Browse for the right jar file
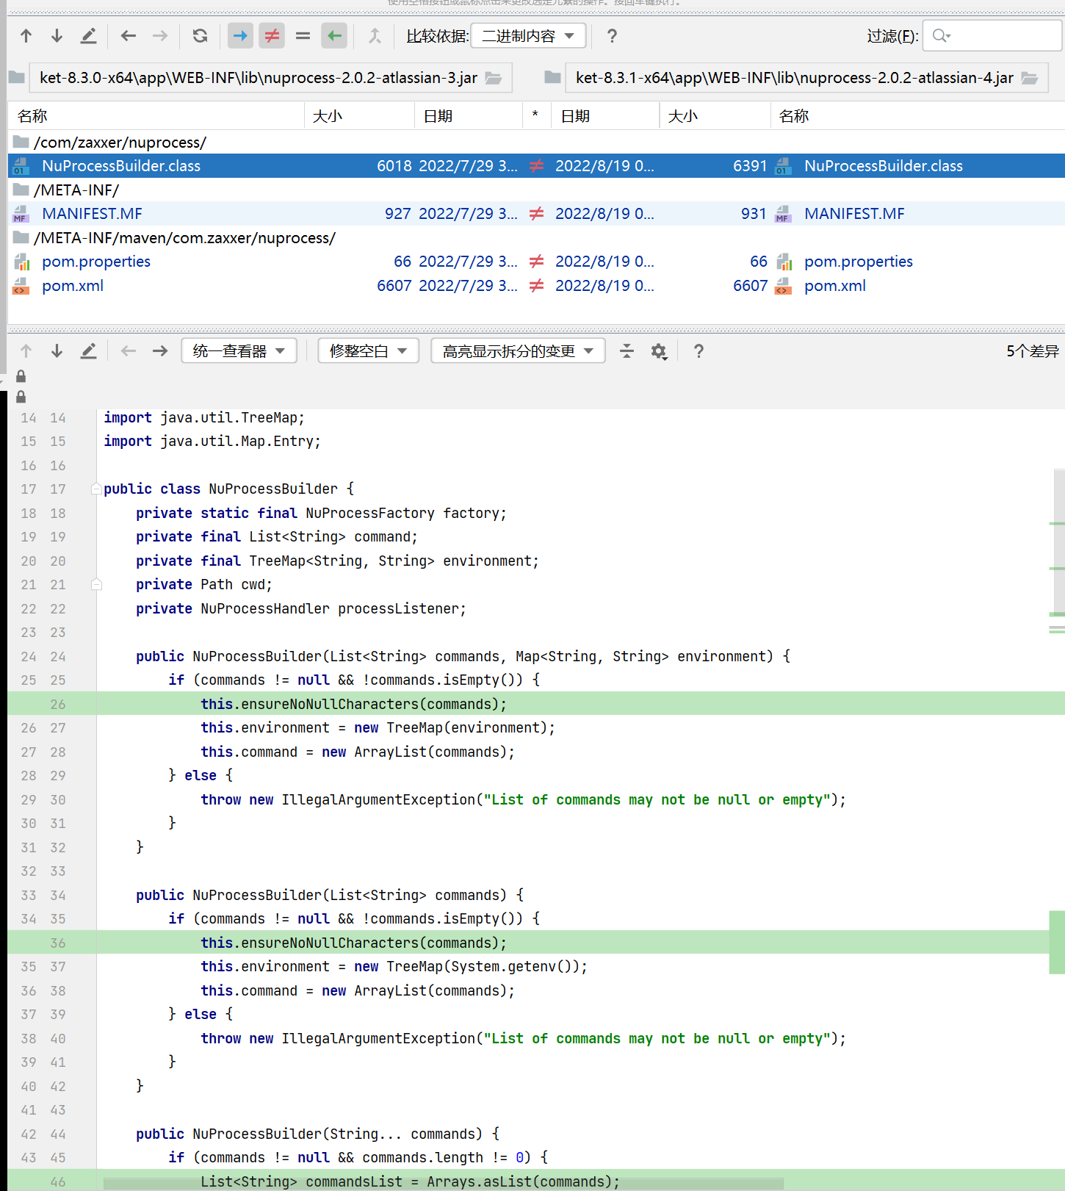This screenshot has width=1065, height=1191. (1030, 78)
